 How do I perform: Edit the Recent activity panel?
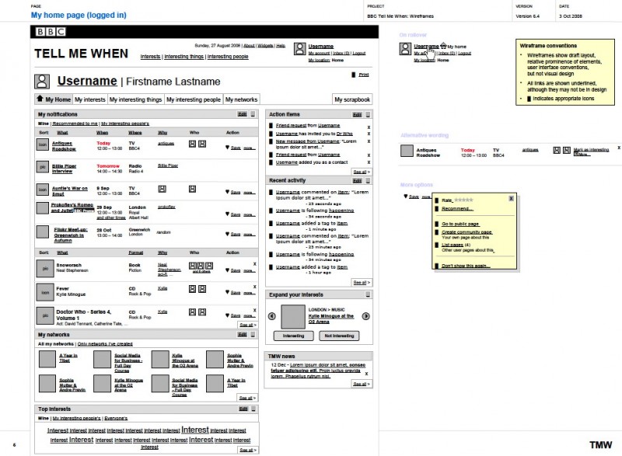point(355,180)
